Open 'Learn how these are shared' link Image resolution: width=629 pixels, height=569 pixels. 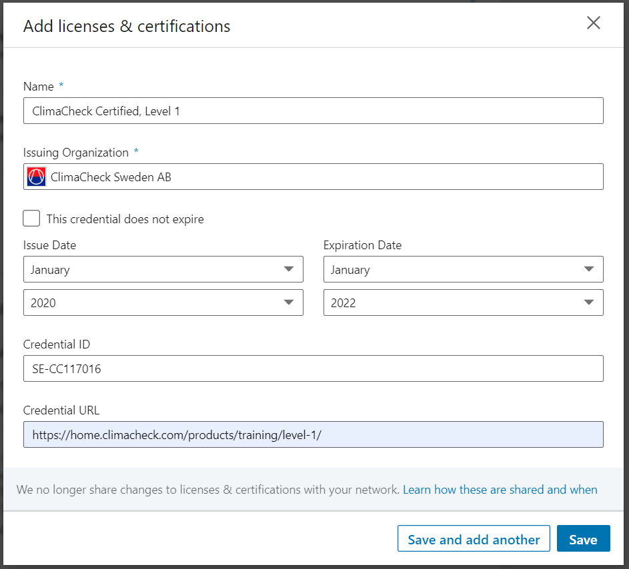click(x=500, y=490)
